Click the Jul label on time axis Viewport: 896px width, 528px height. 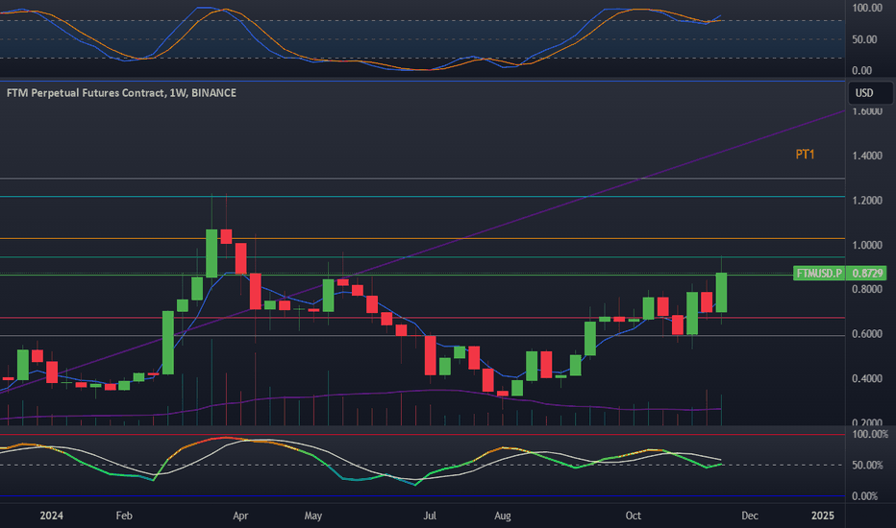pyautogui.click(x=429, y=516)
